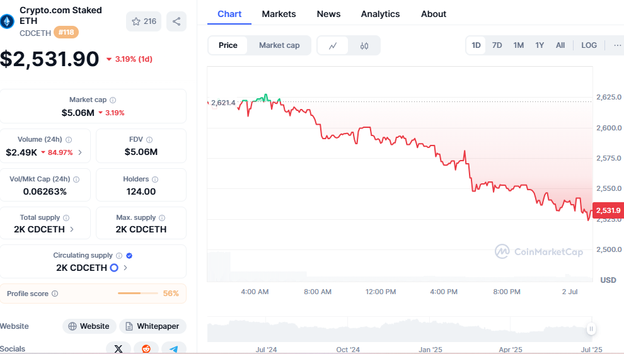Open the About tab
Viewport: 624px width, 354px height.
(x=434, y=14)
